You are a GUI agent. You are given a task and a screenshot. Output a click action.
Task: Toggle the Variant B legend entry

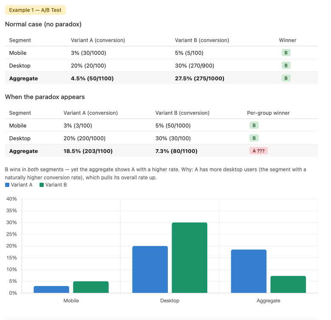point(53,185)
